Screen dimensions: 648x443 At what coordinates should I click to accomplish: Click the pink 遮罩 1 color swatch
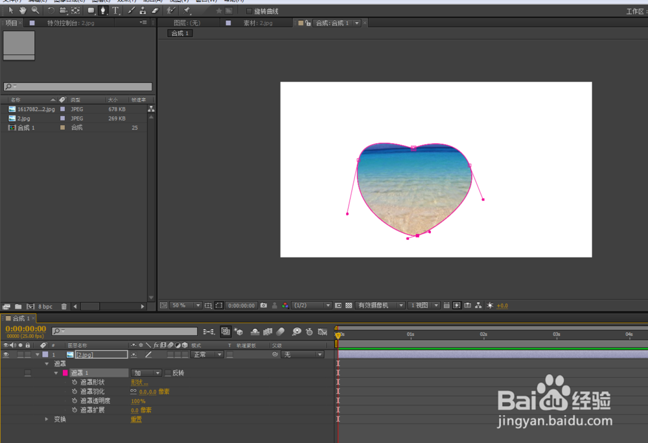pyautogui.click(x=65, y=373)
